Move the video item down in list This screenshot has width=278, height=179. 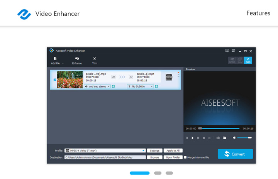(x=178, y=77)
